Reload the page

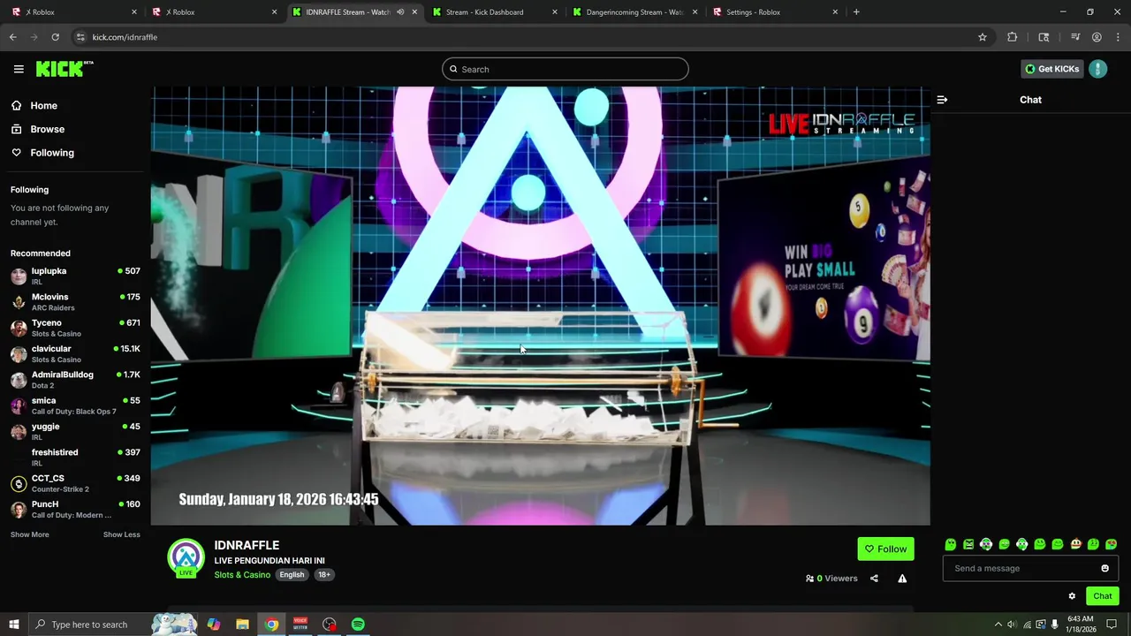[55, 37]
